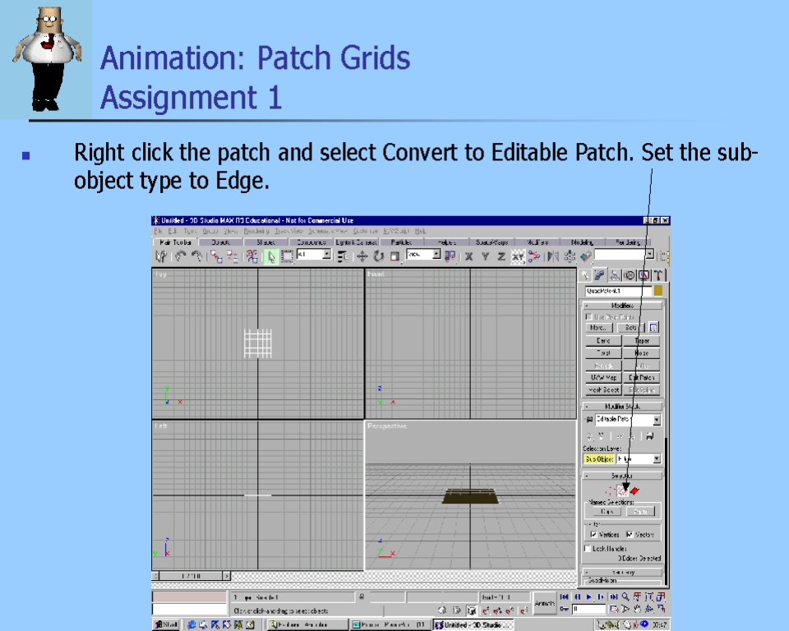Open the Modifier Stack dropdown list
789x631 pixels.
coord(655,420)
